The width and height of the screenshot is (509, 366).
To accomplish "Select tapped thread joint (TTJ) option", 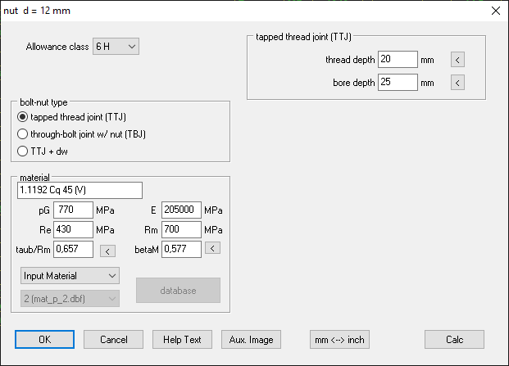I will pos(24,117).
